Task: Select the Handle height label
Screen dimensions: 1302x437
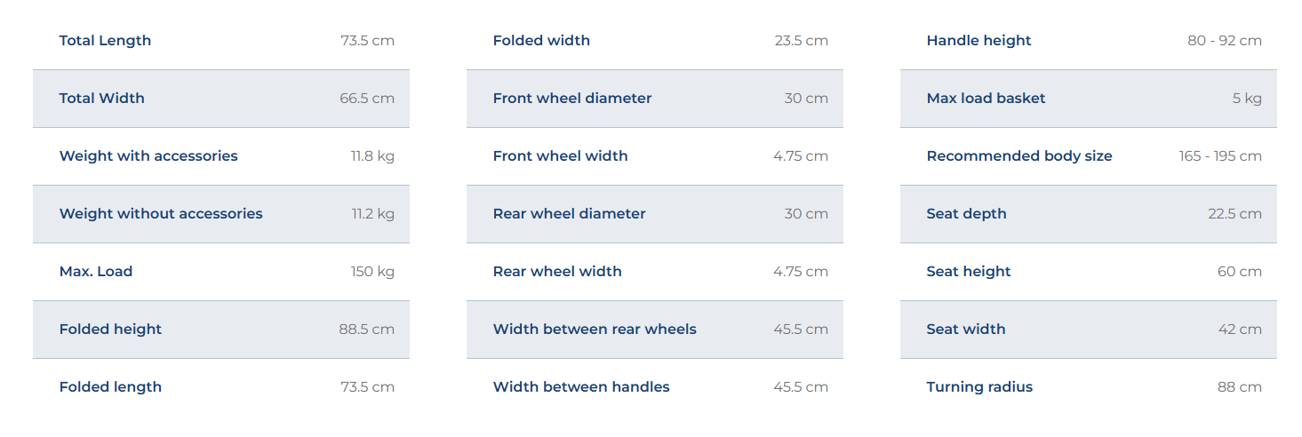Action: pyautogui.click(x=978, y=41)
